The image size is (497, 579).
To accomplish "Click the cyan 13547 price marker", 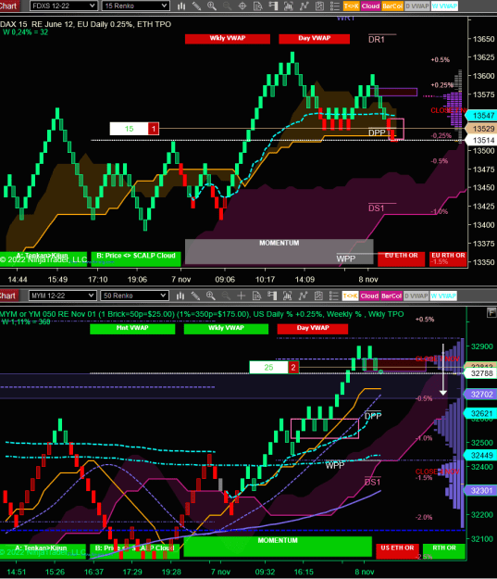I will 482,116.
